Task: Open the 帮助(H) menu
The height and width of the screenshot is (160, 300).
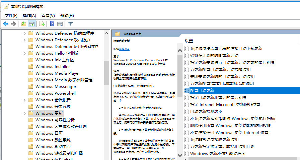Action: point(67,16)
